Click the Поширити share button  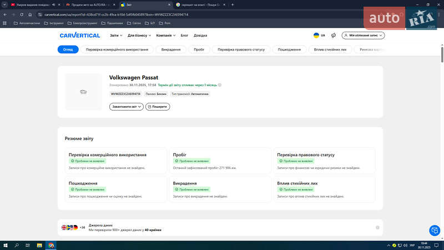tap(158, 107)
